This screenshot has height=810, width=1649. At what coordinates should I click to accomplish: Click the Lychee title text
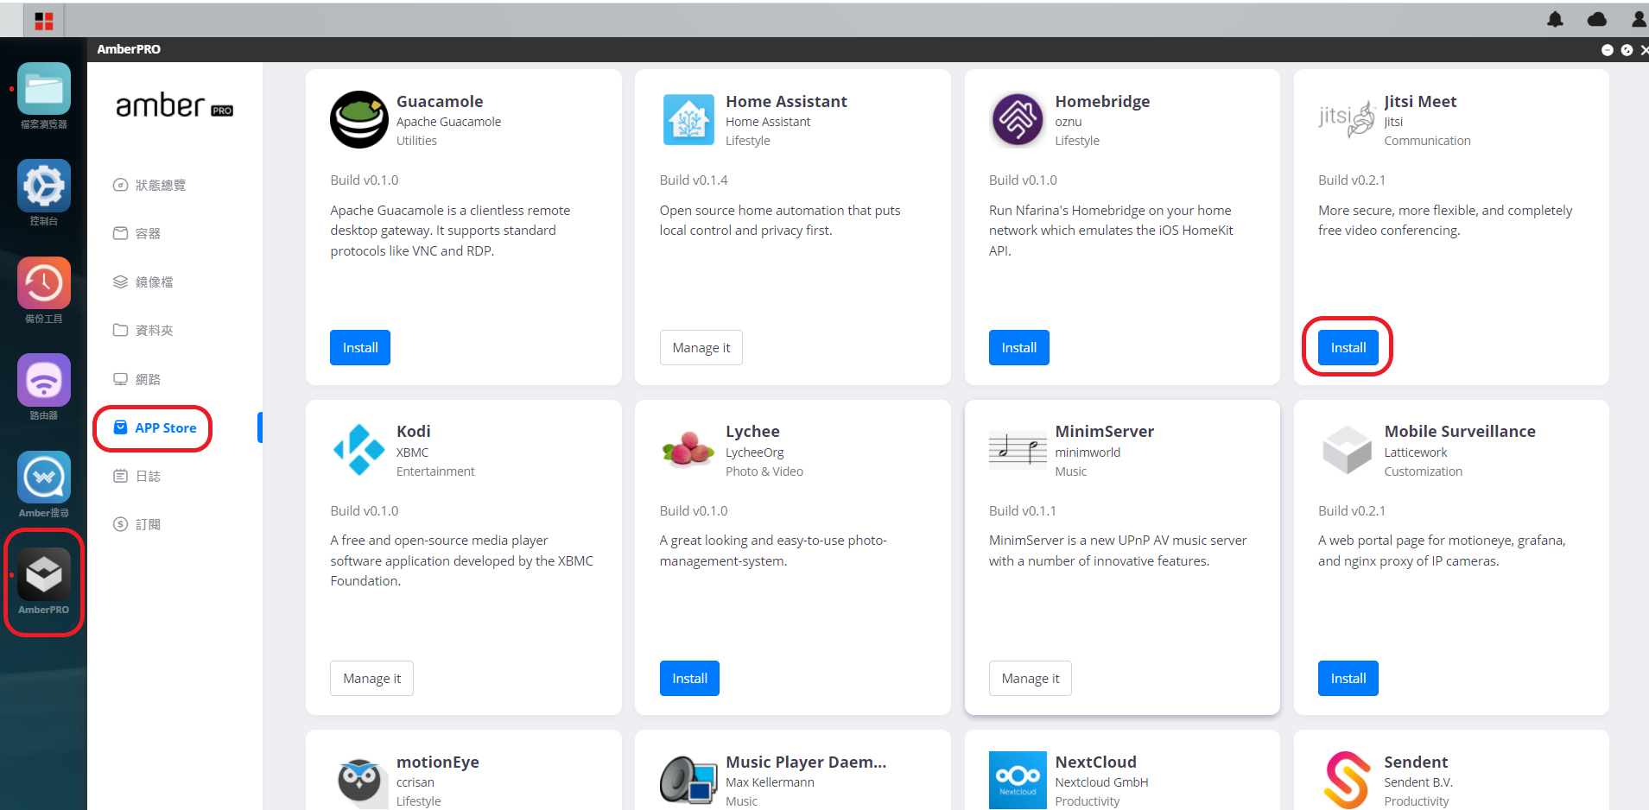[752, 431]
